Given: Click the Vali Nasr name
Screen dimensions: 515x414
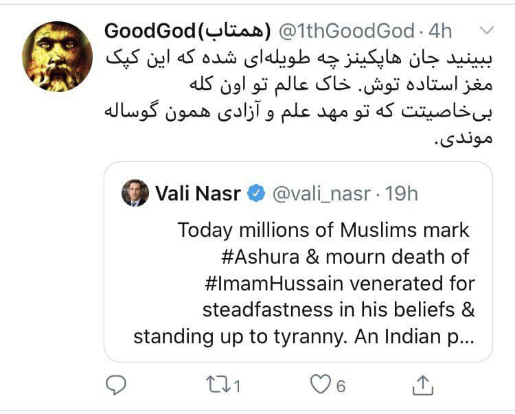Looking at the screenshot, I should click(x=198, y=194).
